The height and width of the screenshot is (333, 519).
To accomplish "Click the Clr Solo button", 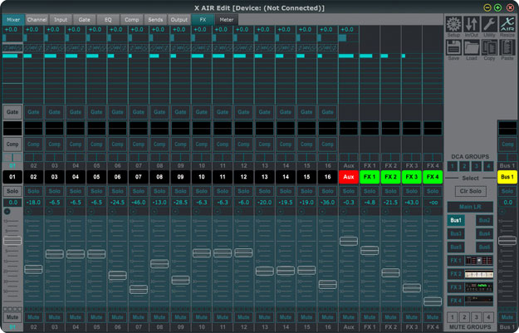I will pos(470,191).
